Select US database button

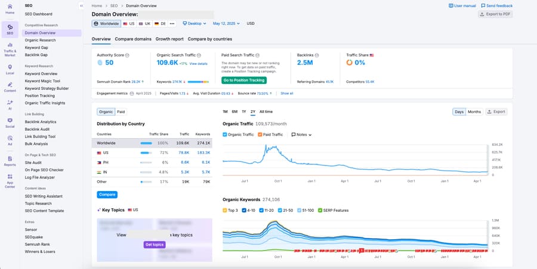pyautogui.click(x=129, y=24)
